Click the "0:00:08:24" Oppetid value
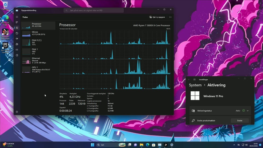 tap(65, 111)
